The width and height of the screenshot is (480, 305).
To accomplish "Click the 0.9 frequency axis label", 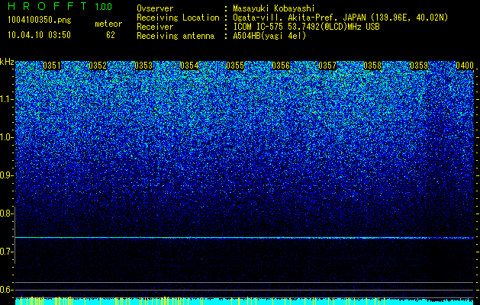I will pyautogui.click(x=5, y=175).
